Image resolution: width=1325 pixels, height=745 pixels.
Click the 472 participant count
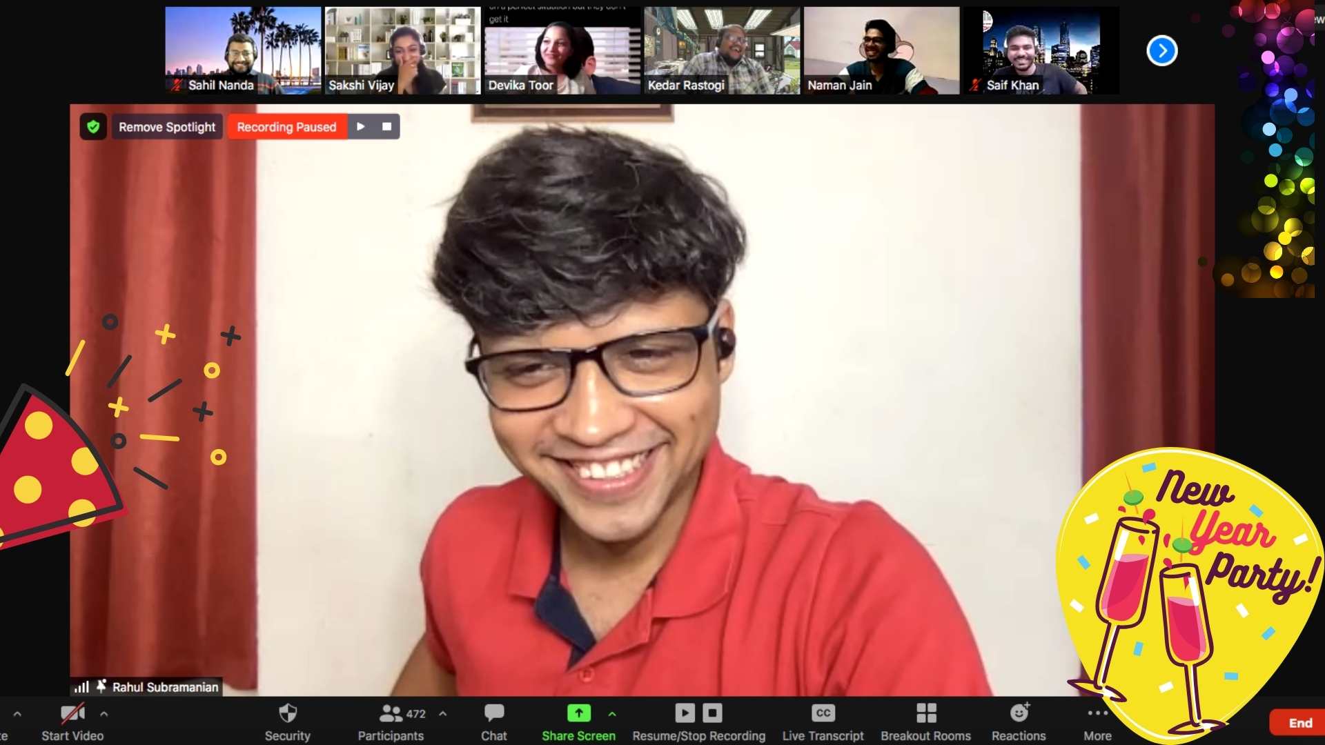[x=415, y=714]
